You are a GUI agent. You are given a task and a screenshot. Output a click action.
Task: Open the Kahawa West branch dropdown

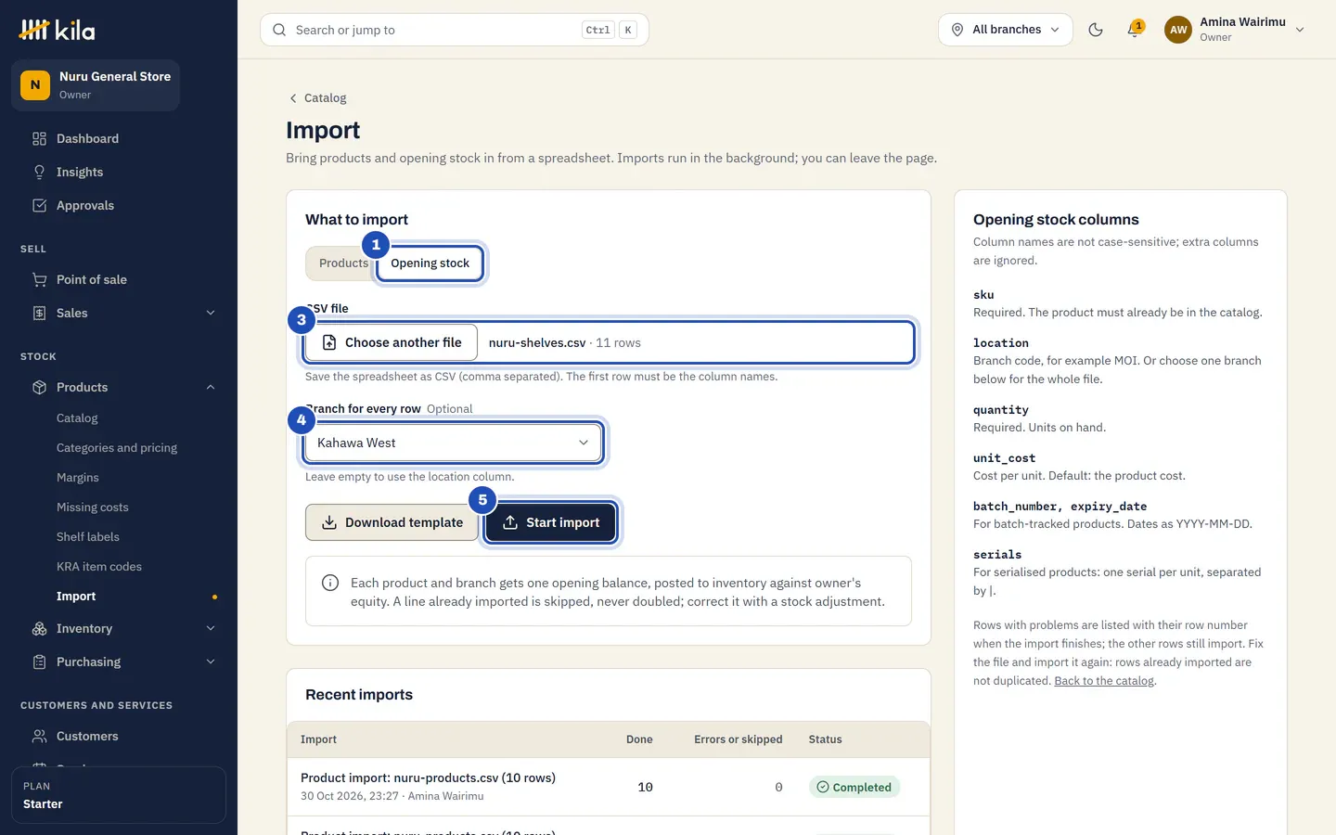tap(454, 443)
